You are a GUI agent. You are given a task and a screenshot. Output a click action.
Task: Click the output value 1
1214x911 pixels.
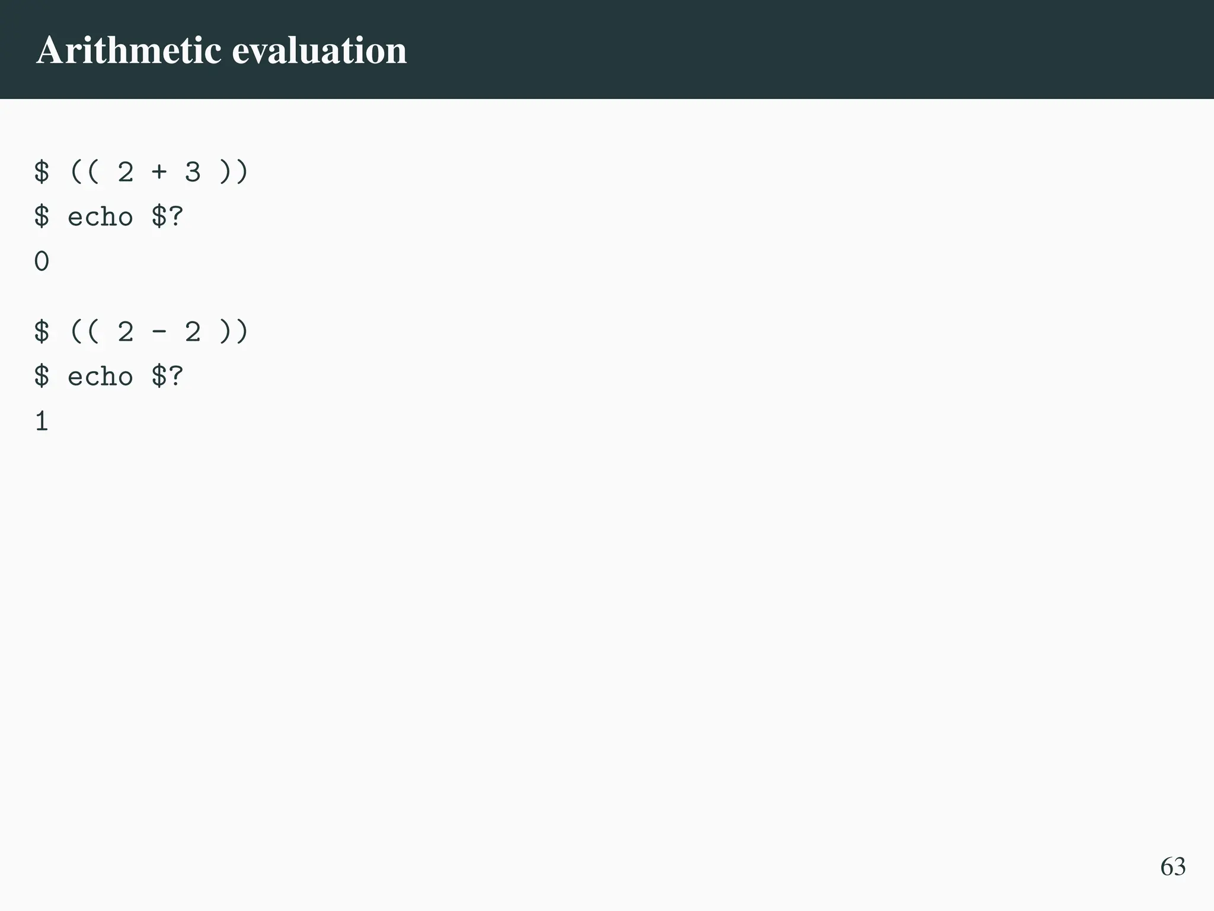tap(41, 422)
